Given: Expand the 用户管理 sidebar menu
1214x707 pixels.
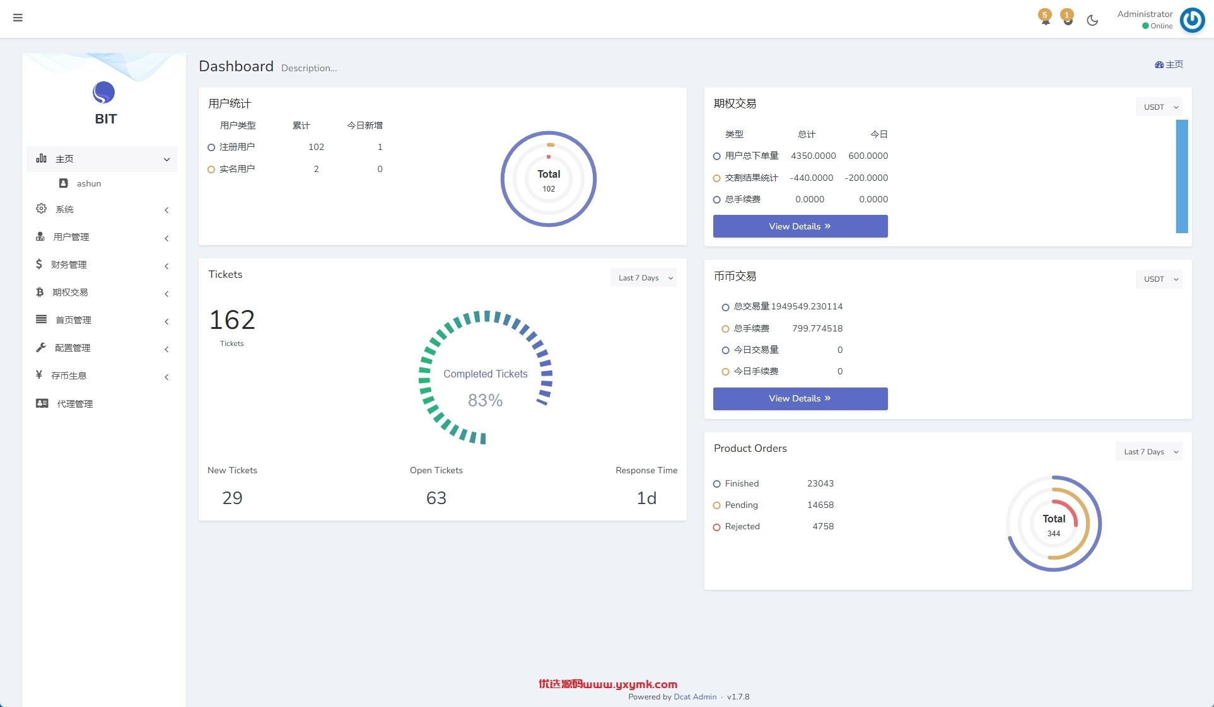Looking at the screenshot, I should pyautogui.click(x=102, y=237).
